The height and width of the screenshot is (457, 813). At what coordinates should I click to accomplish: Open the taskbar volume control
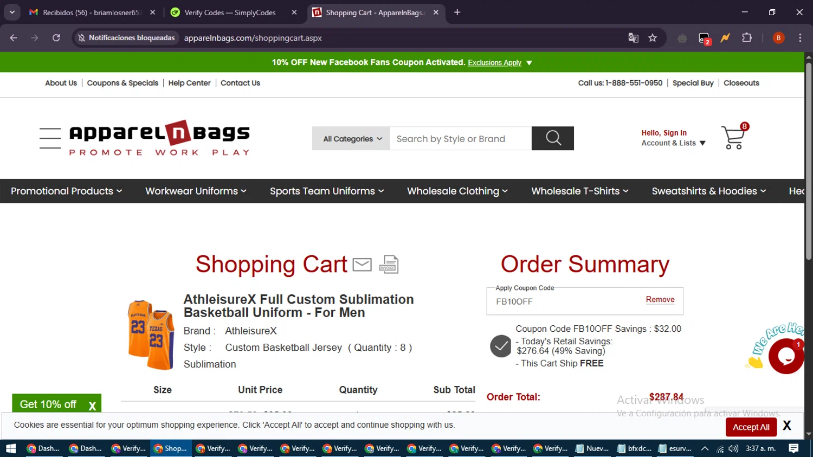click(x=733, y=449)
